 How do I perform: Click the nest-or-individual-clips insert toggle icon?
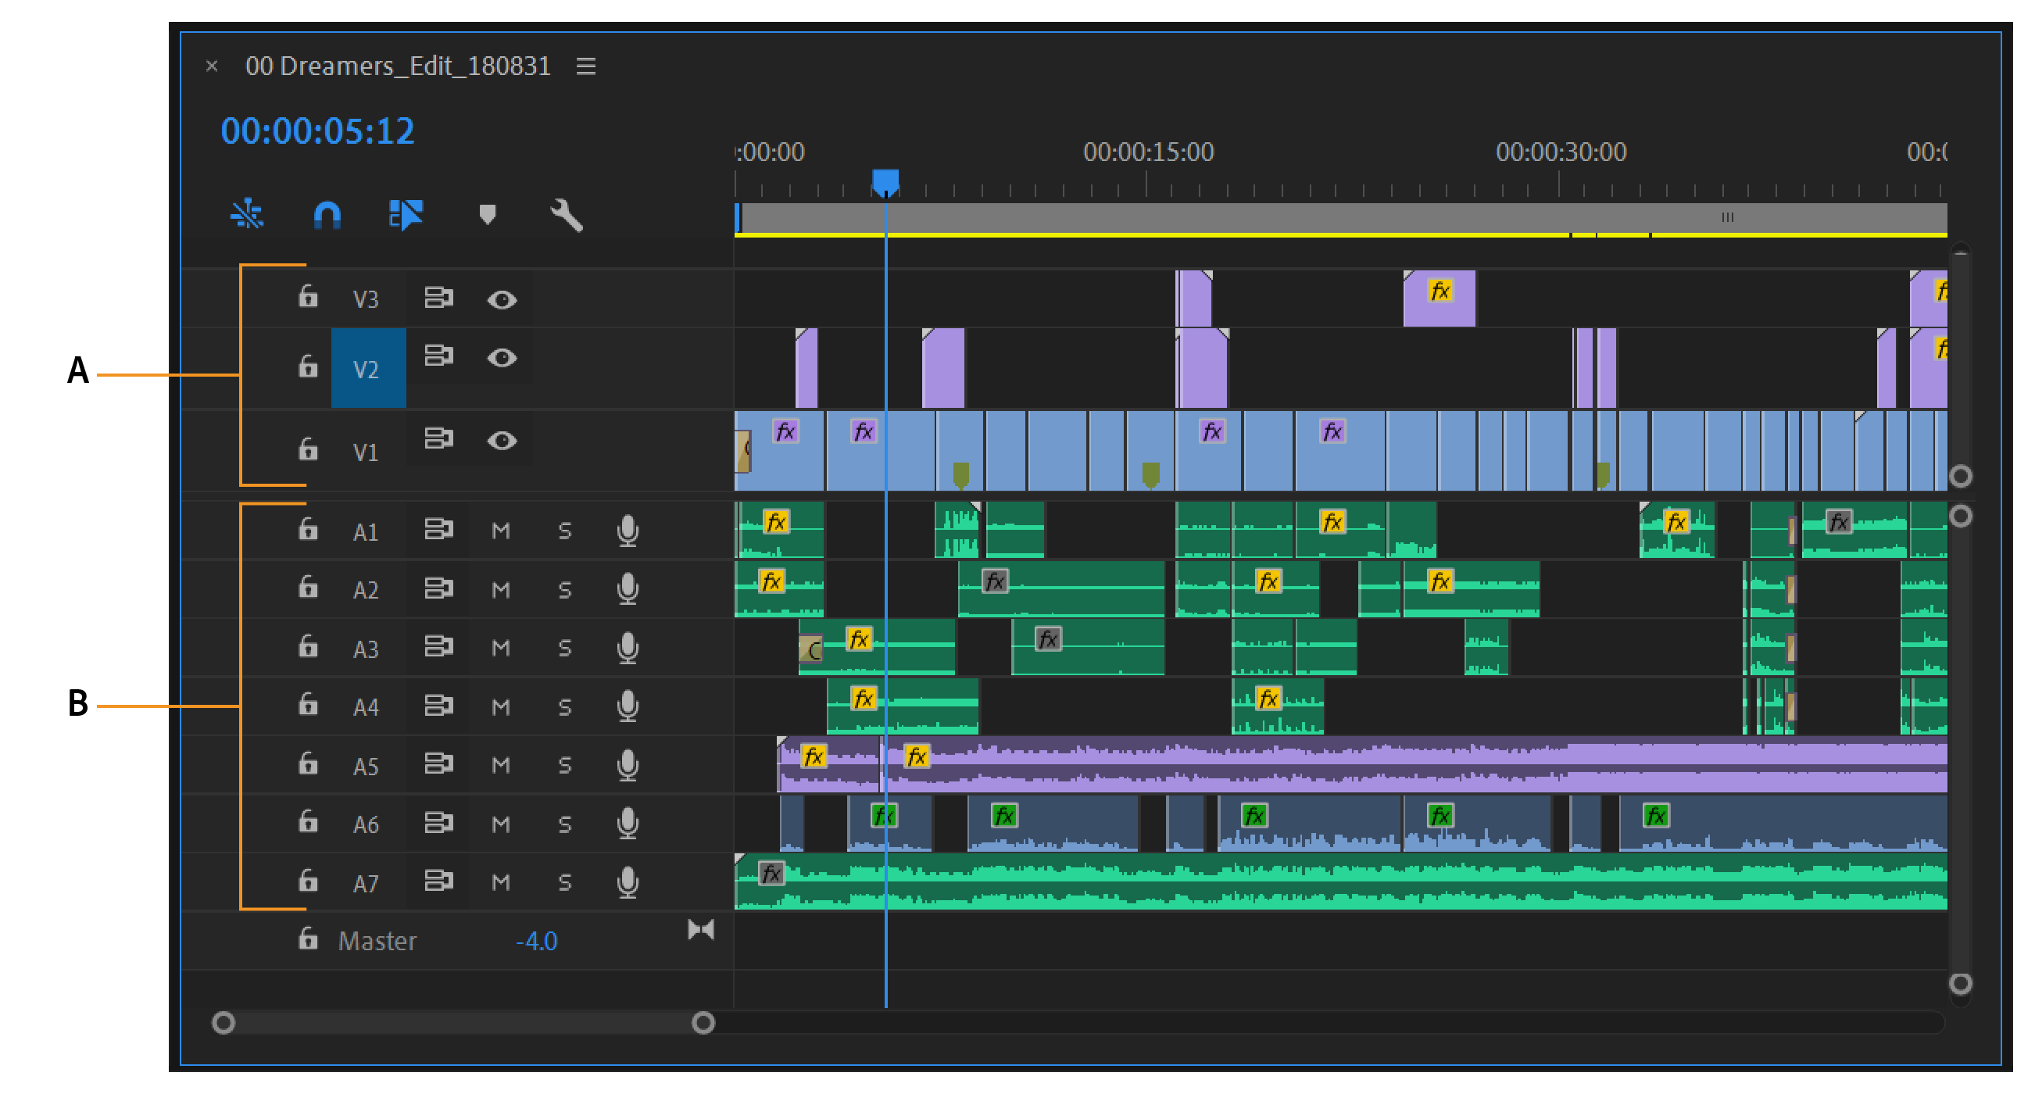tap(247, 215)
